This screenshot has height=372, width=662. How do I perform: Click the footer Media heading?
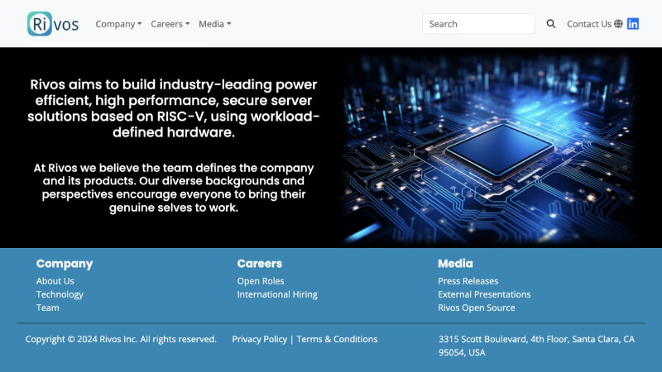pos(455,264)
